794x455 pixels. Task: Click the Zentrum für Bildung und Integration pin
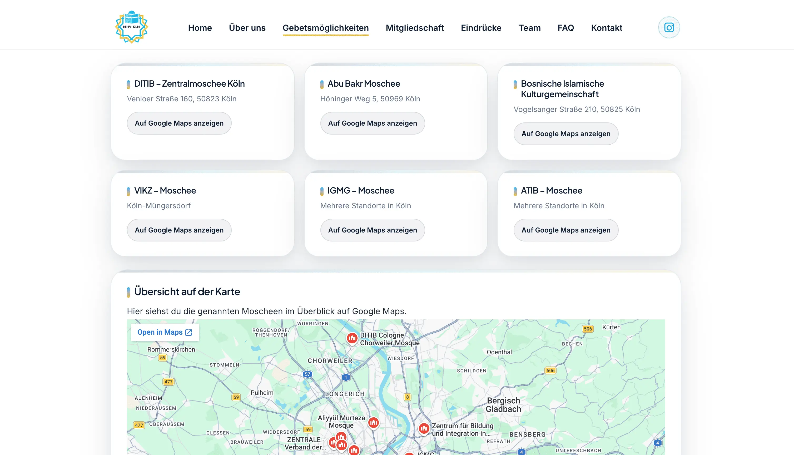click(x=424, y=429)
